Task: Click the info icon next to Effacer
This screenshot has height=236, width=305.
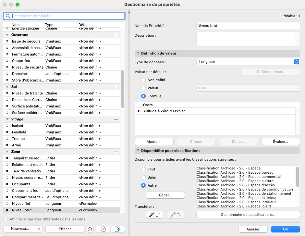Action: pyautogui.click(x=90, y=229)
